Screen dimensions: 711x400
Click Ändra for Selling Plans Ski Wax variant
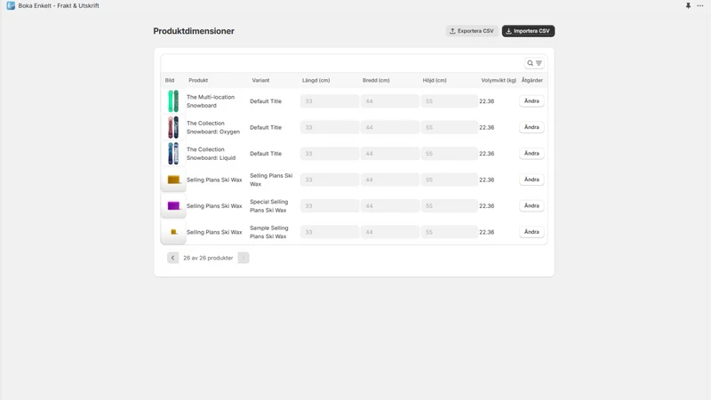click(x=531, y=180)
